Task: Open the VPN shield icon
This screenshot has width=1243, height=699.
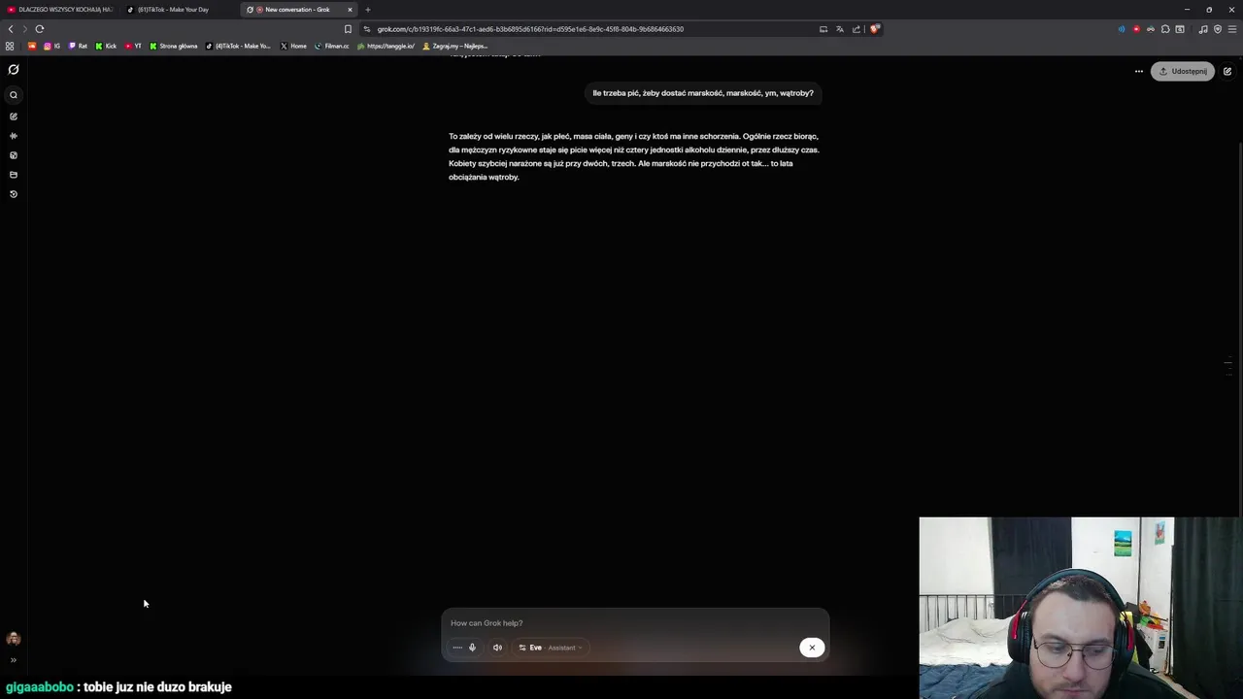Action: coord(1218,29)
